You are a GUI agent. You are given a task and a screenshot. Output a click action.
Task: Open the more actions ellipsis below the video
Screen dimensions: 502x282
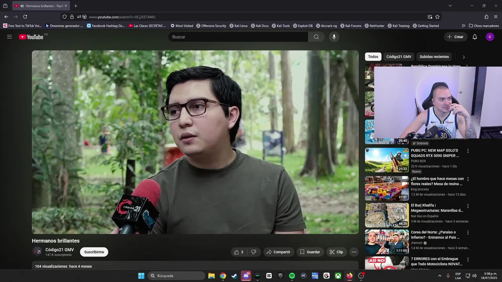354,252
